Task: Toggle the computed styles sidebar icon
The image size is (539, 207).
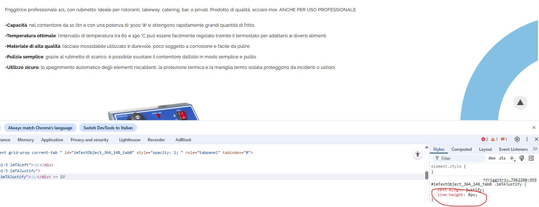Action: [531, 158]
